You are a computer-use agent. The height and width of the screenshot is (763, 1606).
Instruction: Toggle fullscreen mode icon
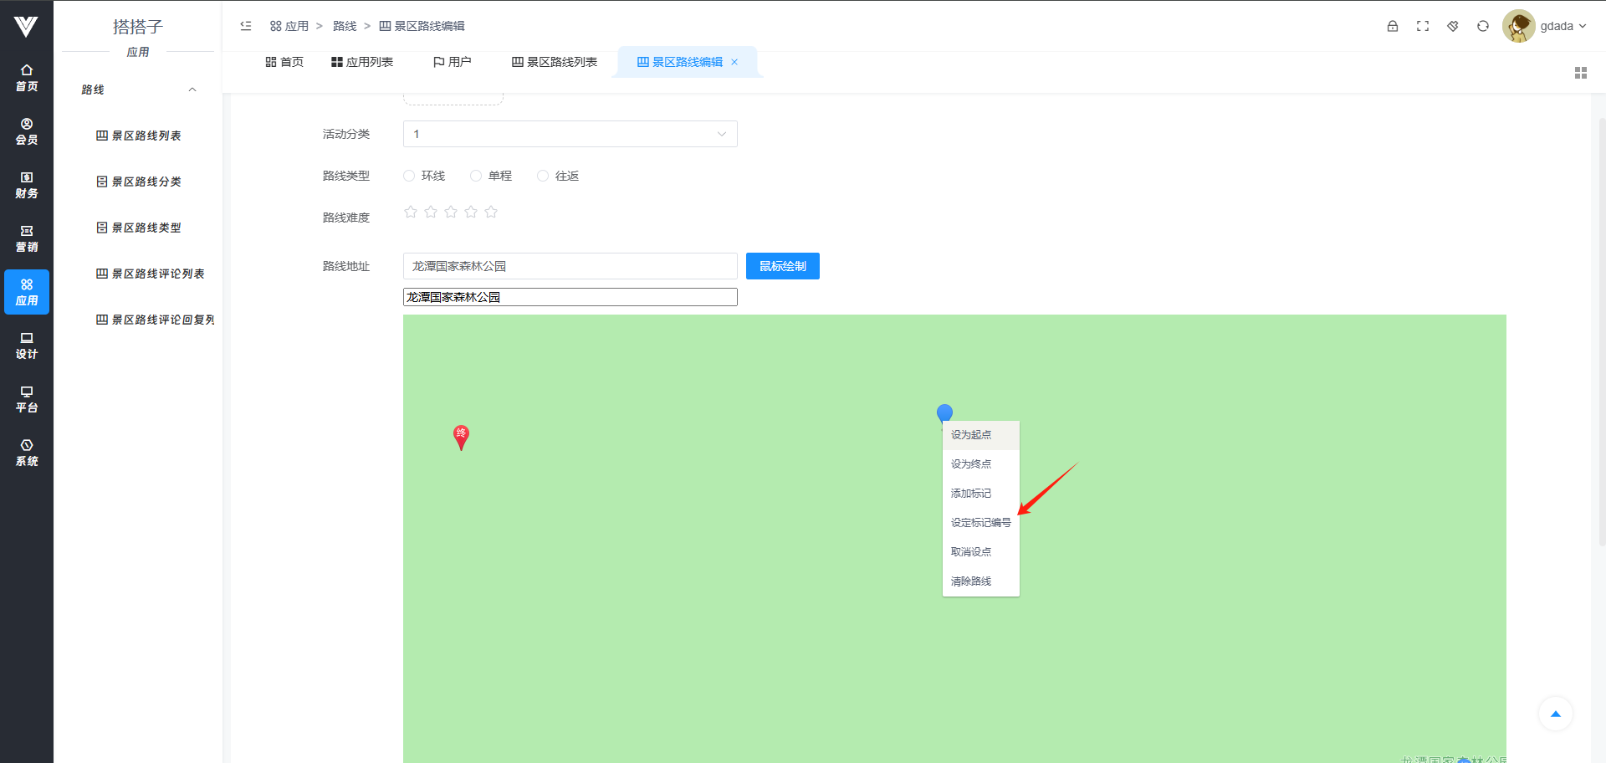tap(1423, 26)
